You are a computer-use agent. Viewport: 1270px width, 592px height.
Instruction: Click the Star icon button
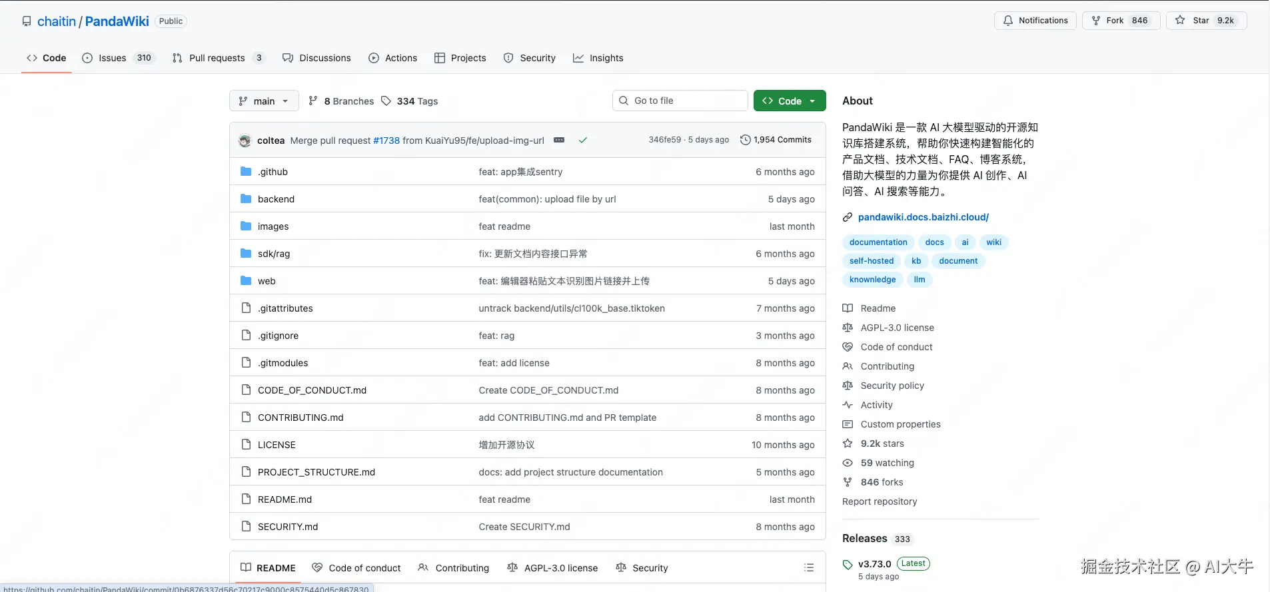point(1180,21)
